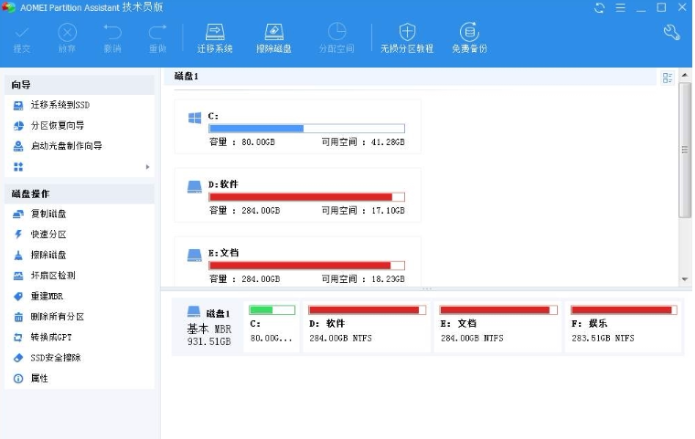
Task: Click 坏扇区检测 in the sidebar
Action: (x=52, y=276)
